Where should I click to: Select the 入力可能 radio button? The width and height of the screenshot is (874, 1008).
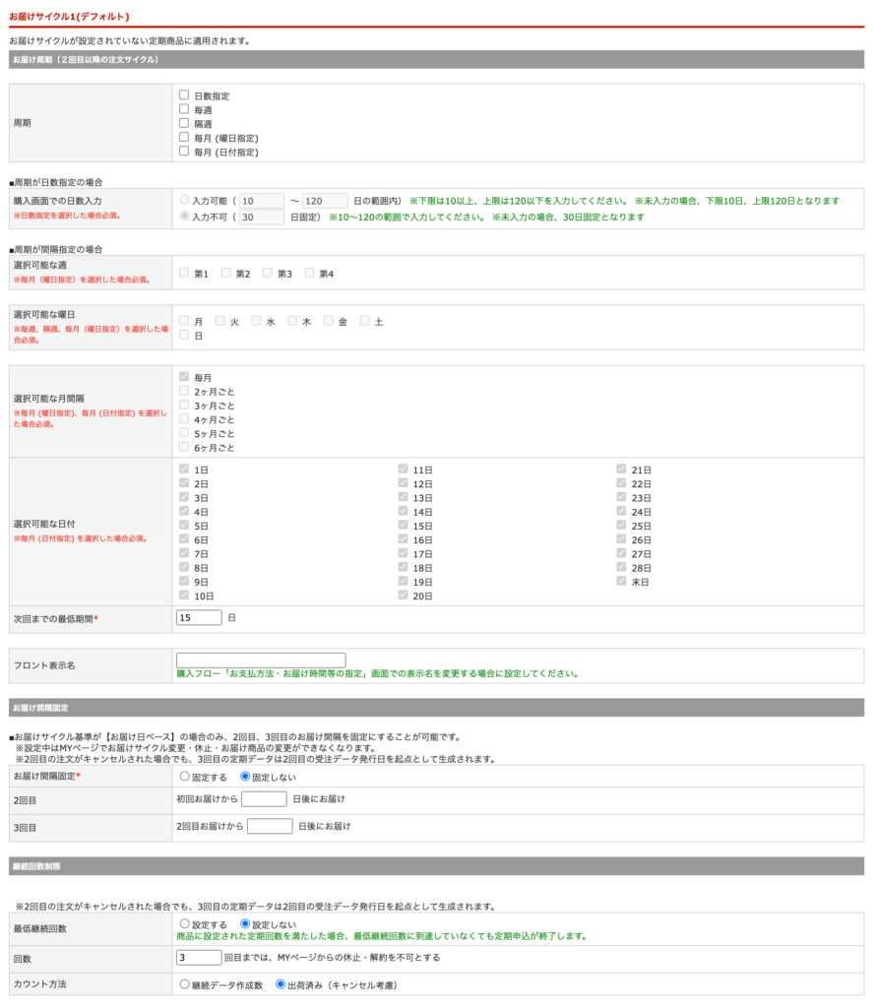pyautogui.click(x=184, y=200)
